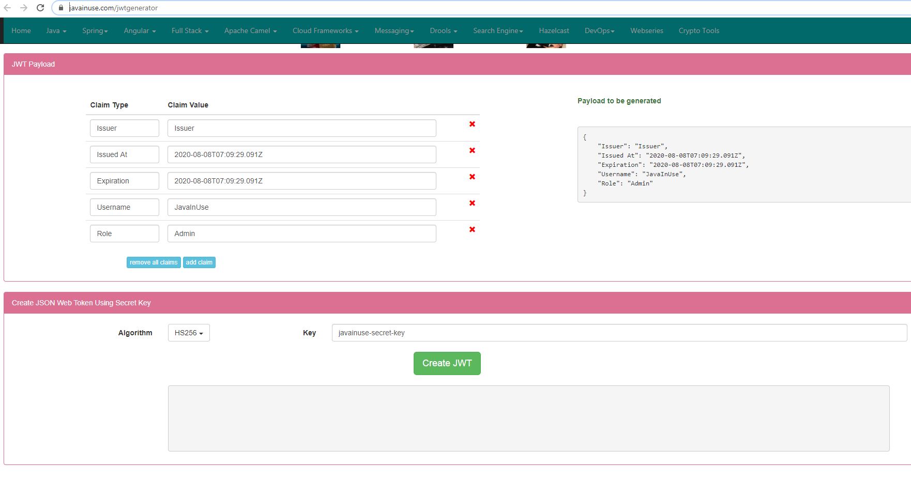Click Create JSON Web Token Using Secret Key header
This screenshot has width=911, height=482.
457,303
